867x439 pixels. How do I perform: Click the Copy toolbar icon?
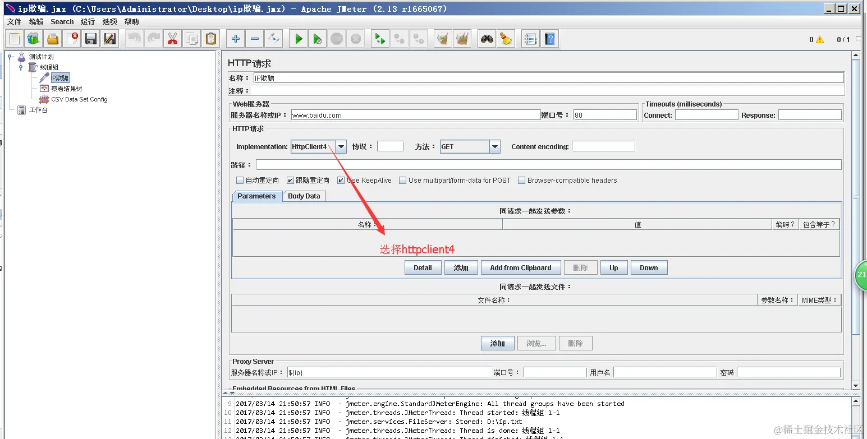pos(191,39)
